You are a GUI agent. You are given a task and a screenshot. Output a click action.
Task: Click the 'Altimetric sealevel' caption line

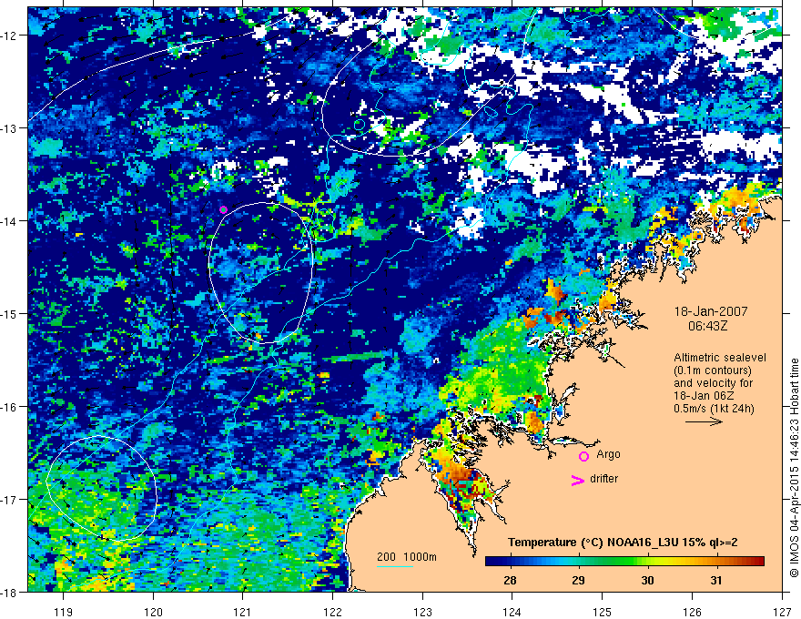(720, 358)
